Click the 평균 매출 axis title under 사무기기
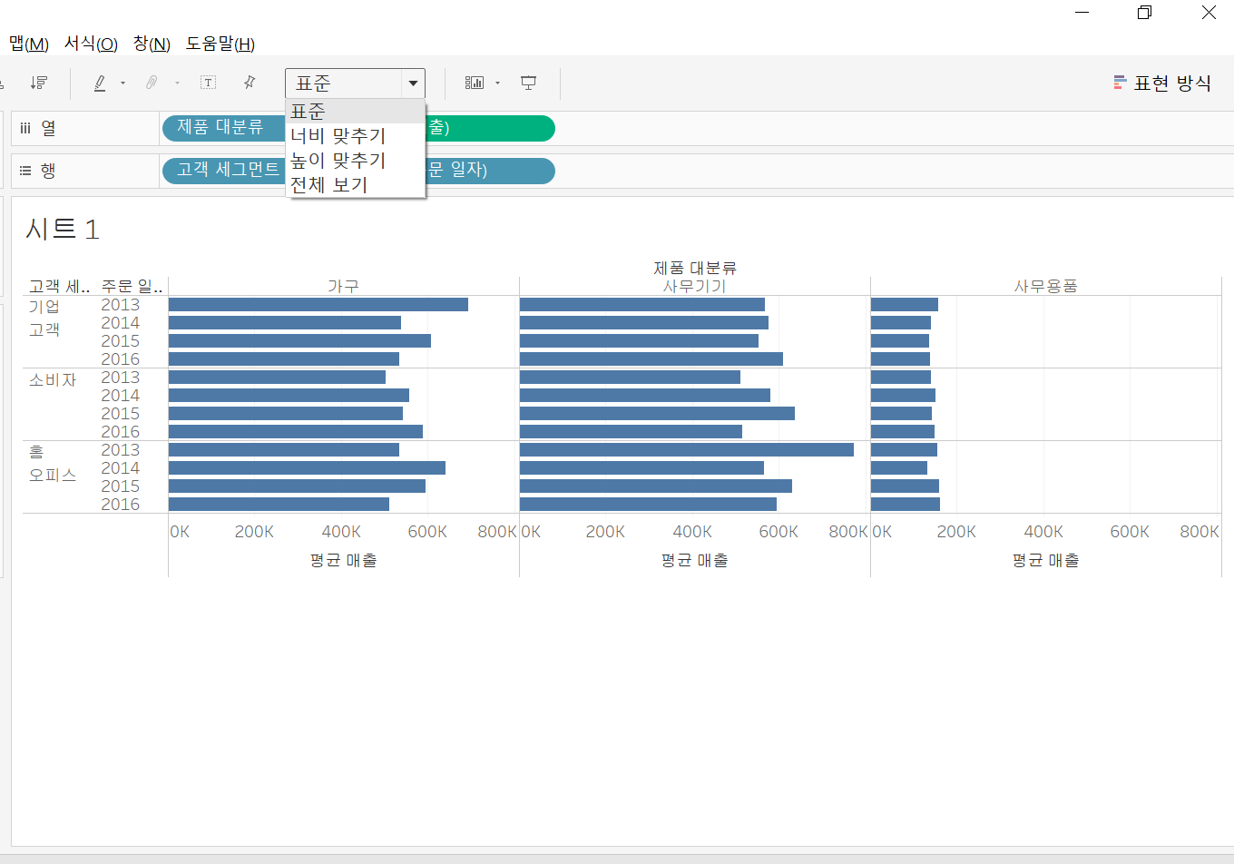This screenshot has height=864, width=1234. [694, 561]
